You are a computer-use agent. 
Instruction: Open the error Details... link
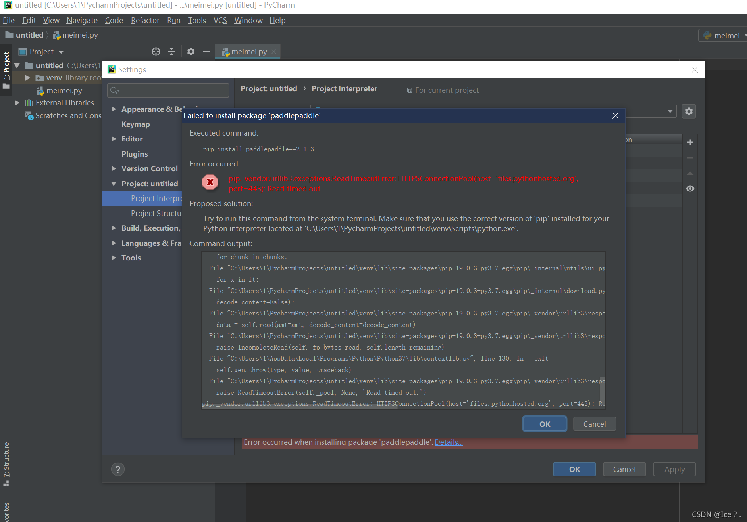(x=449, y=442)
